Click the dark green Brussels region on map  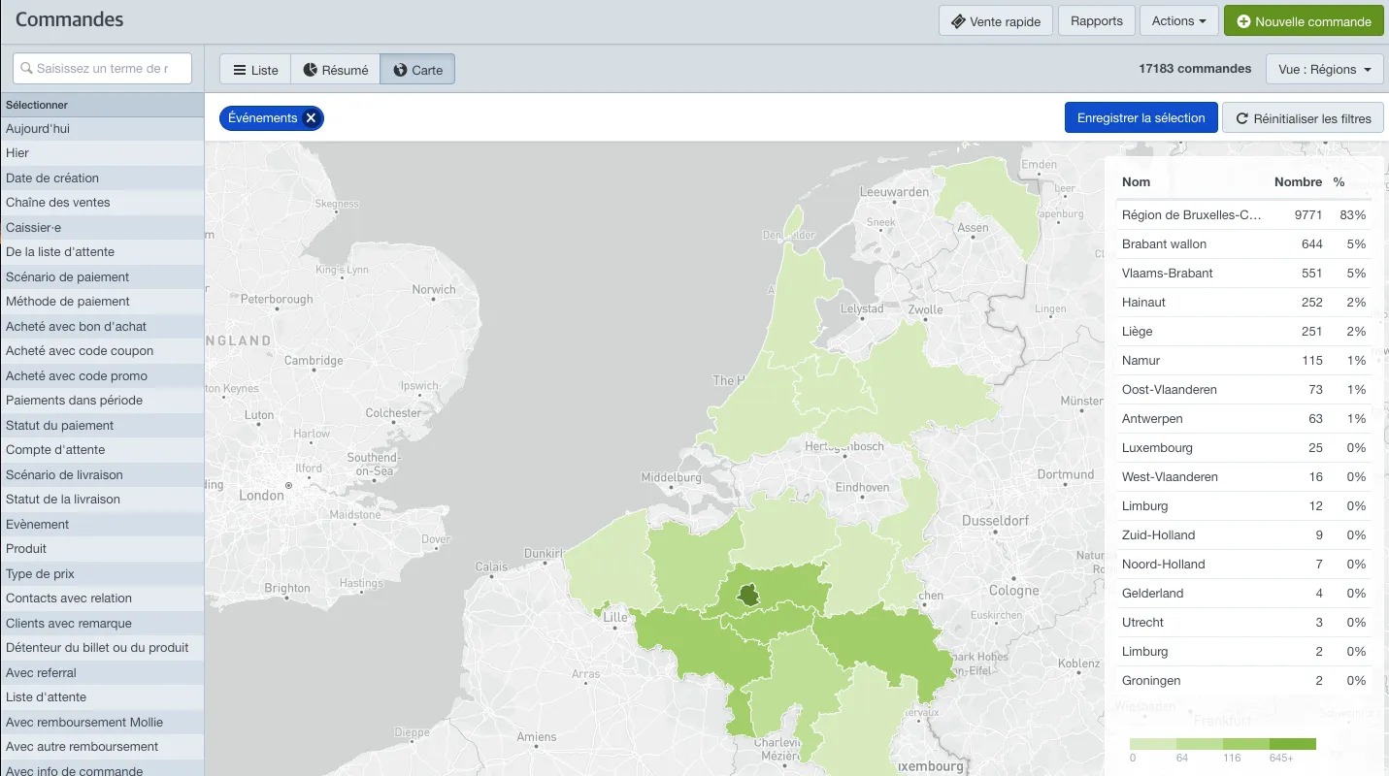(748, 595)
